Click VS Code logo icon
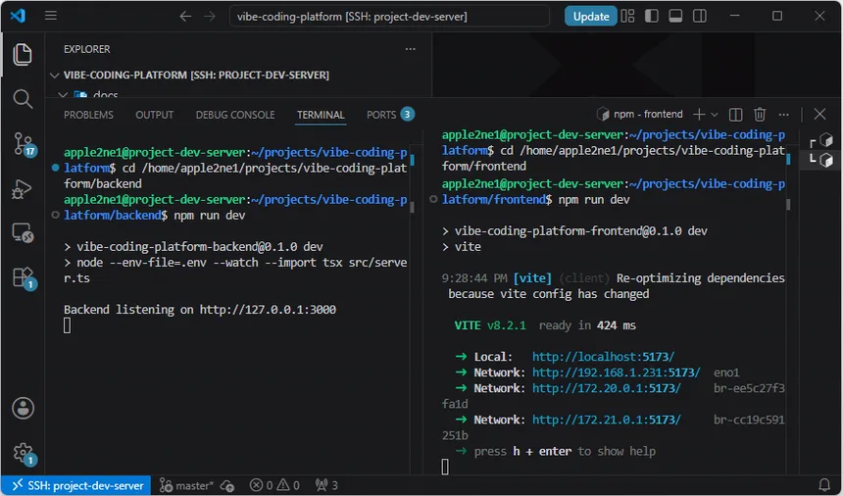843x496 pixels. point(18,16)
